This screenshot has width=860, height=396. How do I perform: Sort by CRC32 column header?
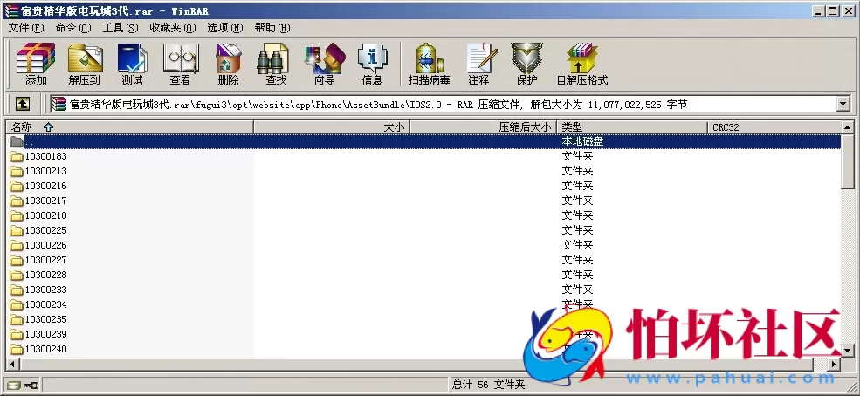click(774, 127)
